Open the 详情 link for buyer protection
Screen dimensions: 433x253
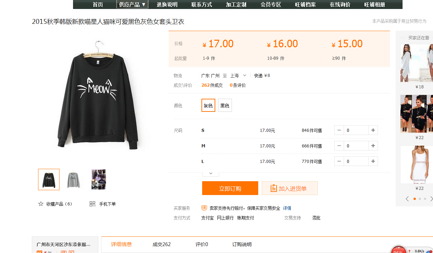(x=287, y=208)
